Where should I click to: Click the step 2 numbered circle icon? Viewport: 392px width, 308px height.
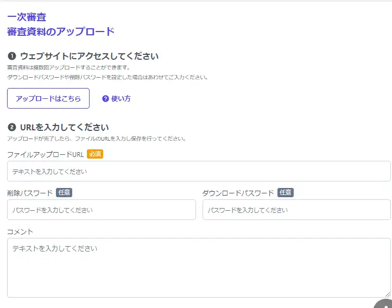point(11,128)
